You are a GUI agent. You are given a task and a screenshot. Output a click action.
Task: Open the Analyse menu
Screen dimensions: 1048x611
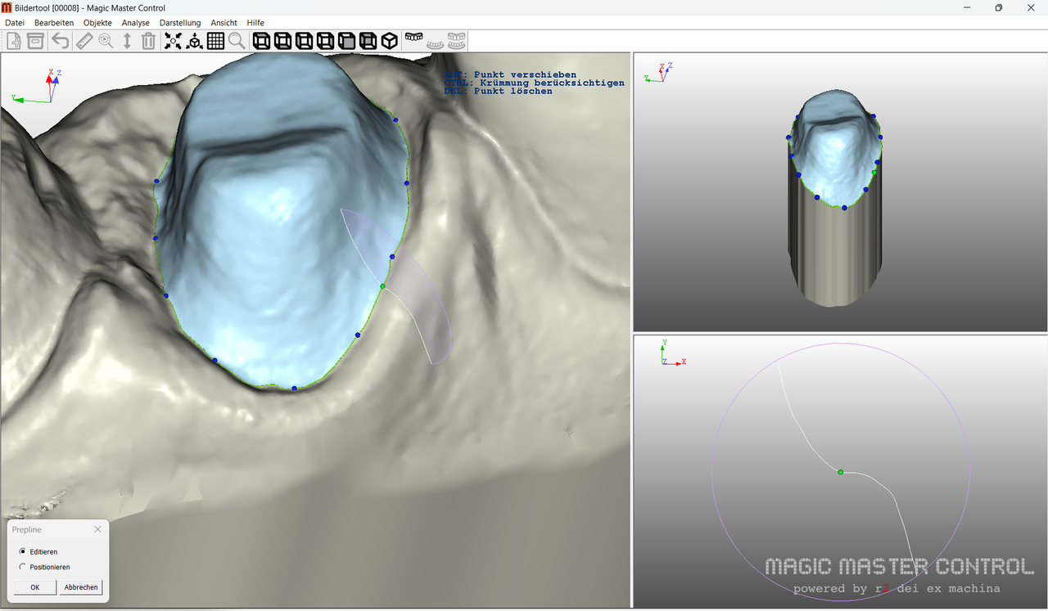coord(136,23)
